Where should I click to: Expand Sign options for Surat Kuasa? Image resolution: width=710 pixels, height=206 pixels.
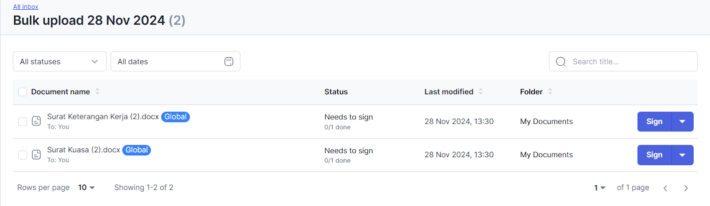[x=682, y=155]
